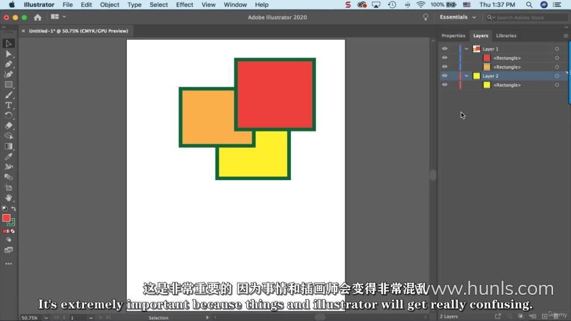This screenshot has height=321, width=571.
Task: Hide Layer 1 with eye icon
Action: (x=445, y=49)
